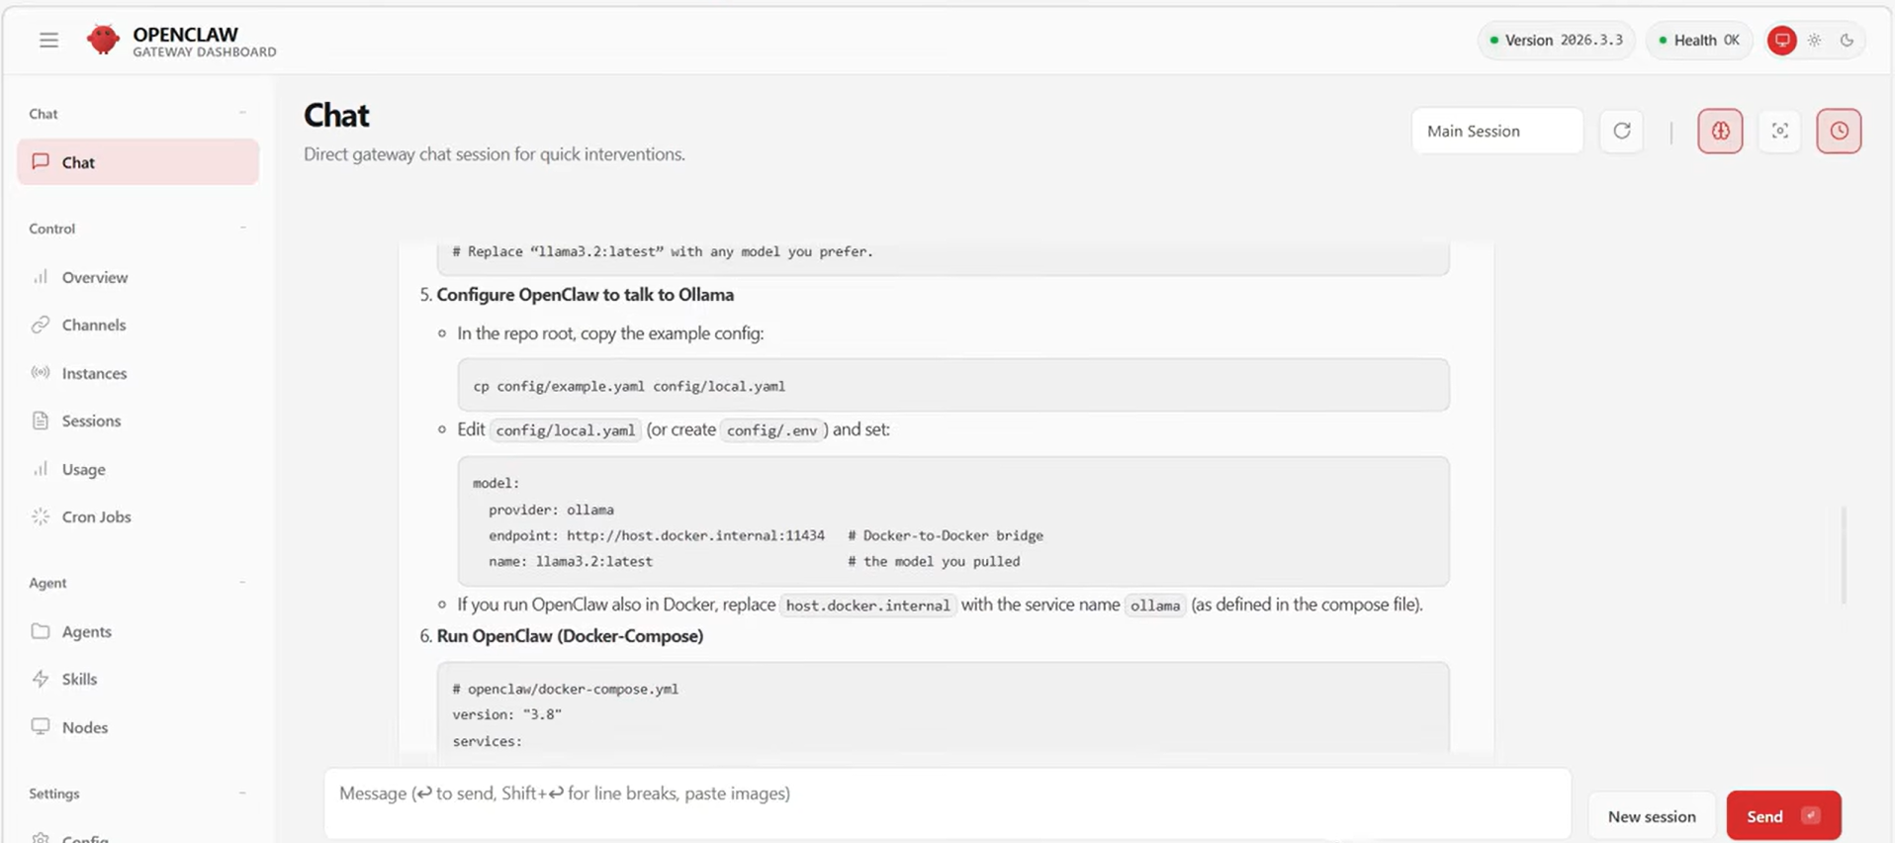Viewport: 1895px width, 843px height.
Task: Click the Send button
Action: click(x=1783, y=815)
